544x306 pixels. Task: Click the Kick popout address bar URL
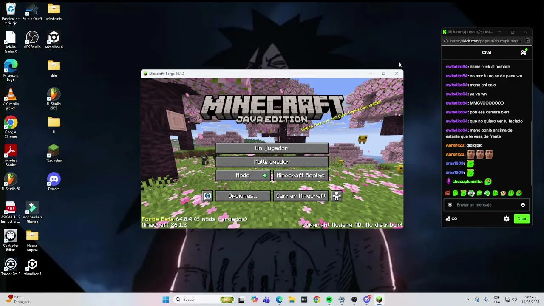point(485,41)
